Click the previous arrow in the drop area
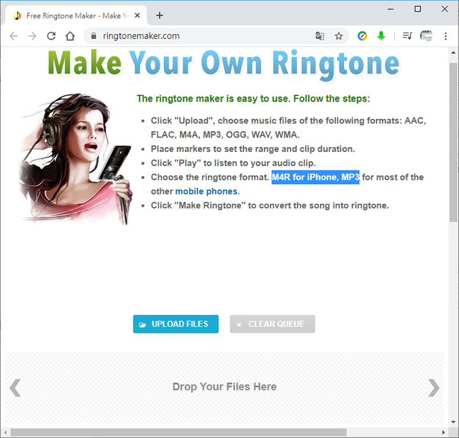Screen dimensions: 459x438 coord(15,388)
